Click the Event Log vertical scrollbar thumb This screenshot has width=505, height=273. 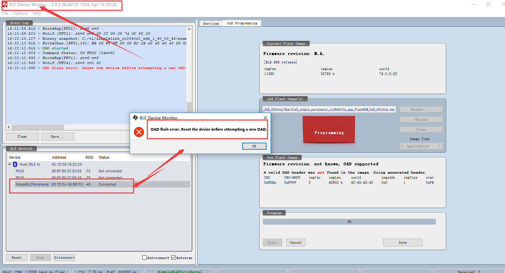coord(189,107)
